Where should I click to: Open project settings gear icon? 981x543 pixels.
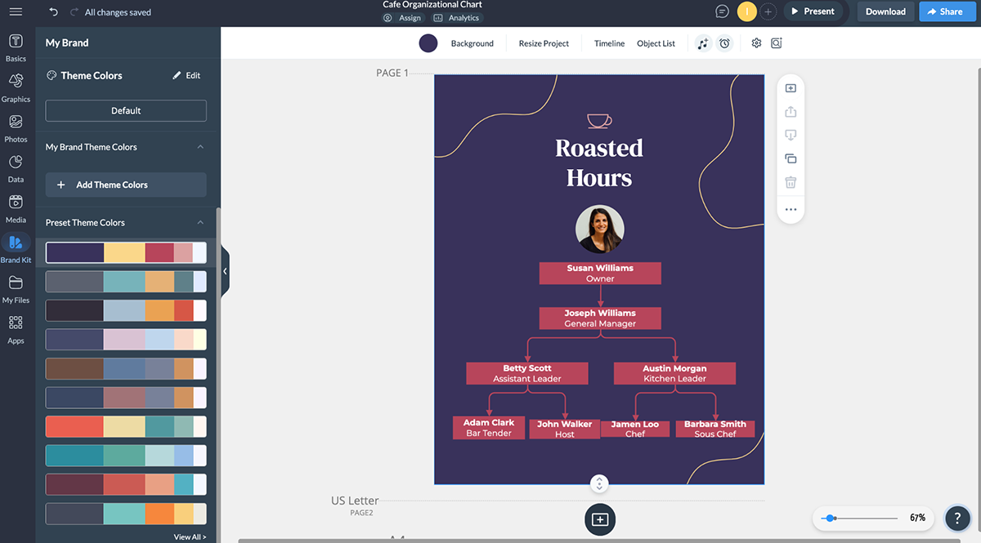756,43
